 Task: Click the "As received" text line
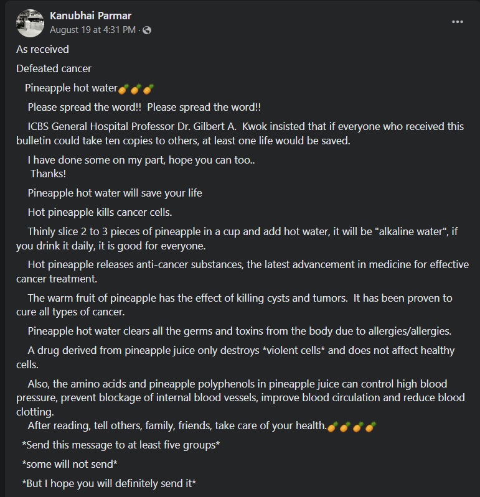coord(42,49)
